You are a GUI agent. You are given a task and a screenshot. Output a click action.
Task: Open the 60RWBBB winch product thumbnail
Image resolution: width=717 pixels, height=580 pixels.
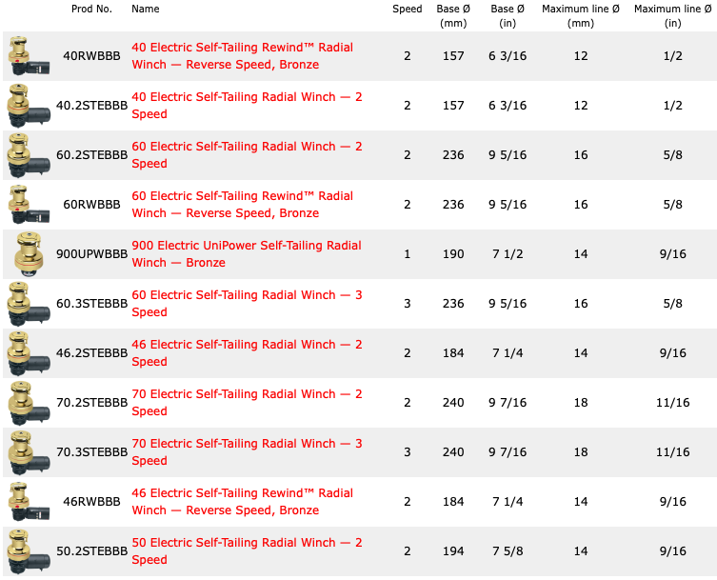coord(30,205)
